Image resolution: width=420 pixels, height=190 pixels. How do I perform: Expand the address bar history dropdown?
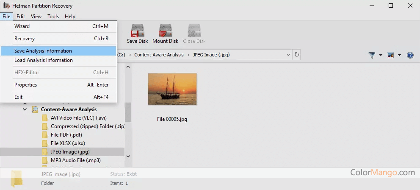pos(288,55)
